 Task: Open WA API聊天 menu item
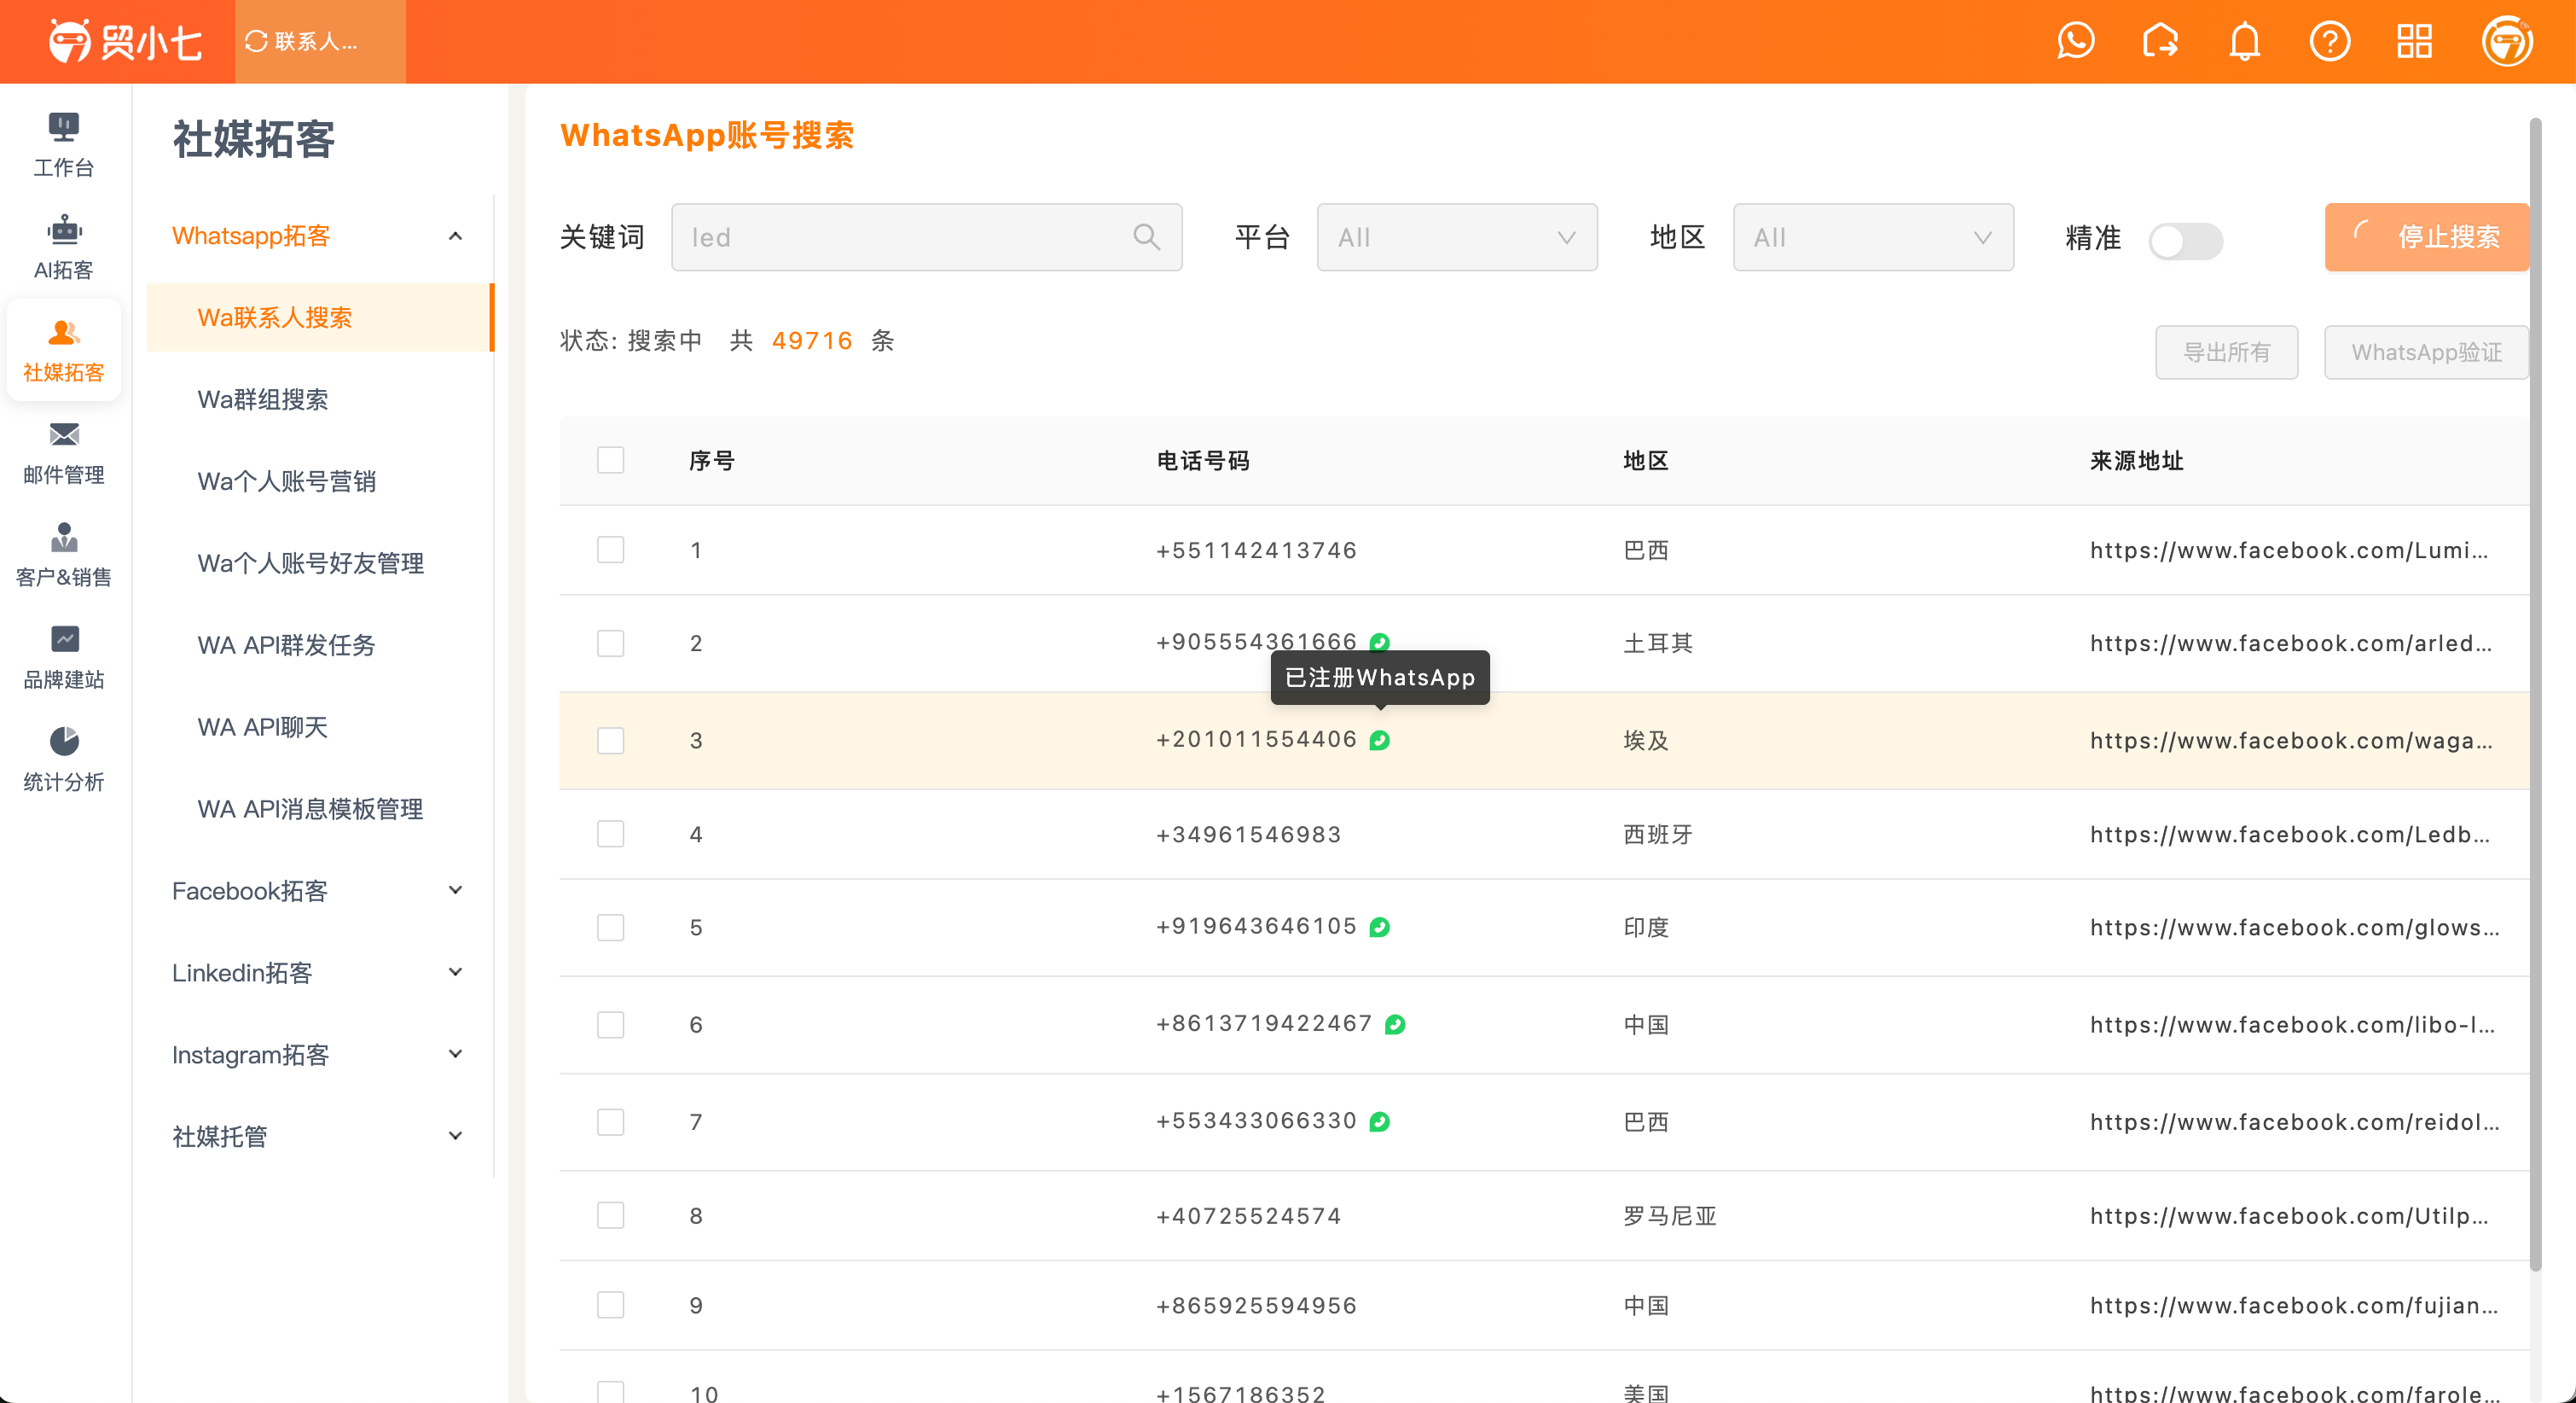[319, 727]
